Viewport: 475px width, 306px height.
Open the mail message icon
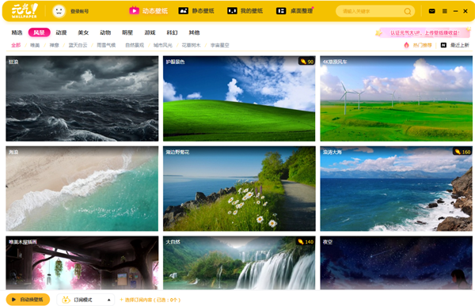[432, 11]
